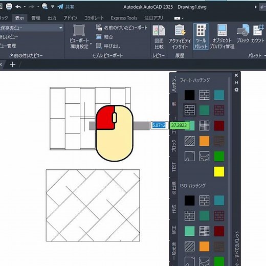The height and width of the screenshot is (266, 266).
Task: Select the ハッチン... palette tab
Action: tap(174, 83)
